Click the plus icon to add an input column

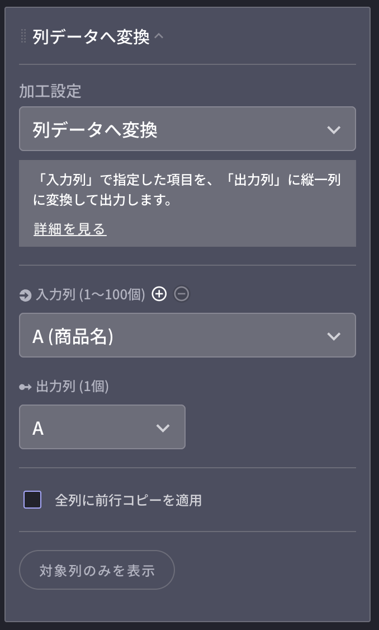[x=159, y=294]
